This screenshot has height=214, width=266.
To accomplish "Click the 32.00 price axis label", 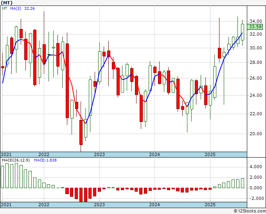I will tap(255, 34).
